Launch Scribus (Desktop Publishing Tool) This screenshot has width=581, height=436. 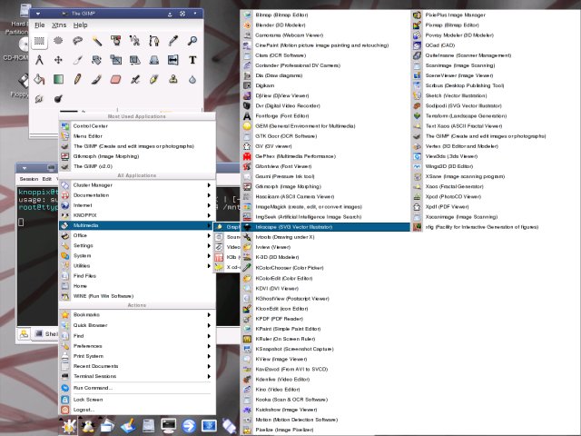point(496,85)
